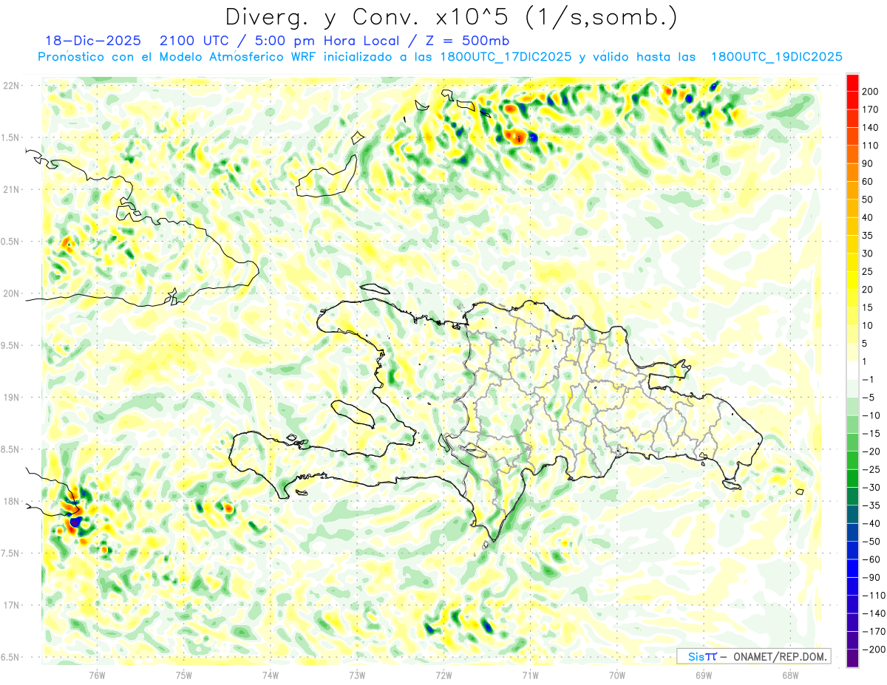This screenshot has width=887, height=685.
Task: Click the '21N' latitude label
Action: pyautogui.click(x=11, y=189)
